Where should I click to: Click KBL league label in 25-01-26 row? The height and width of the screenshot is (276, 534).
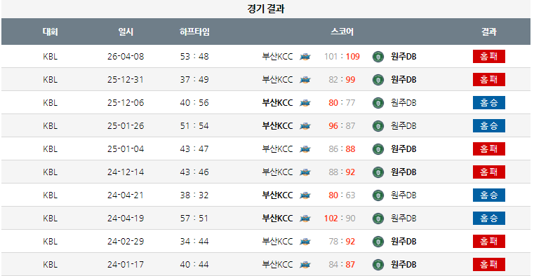point(51,126)
